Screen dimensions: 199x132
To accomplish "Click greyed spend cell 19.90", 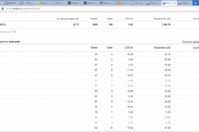I will 167,86.
